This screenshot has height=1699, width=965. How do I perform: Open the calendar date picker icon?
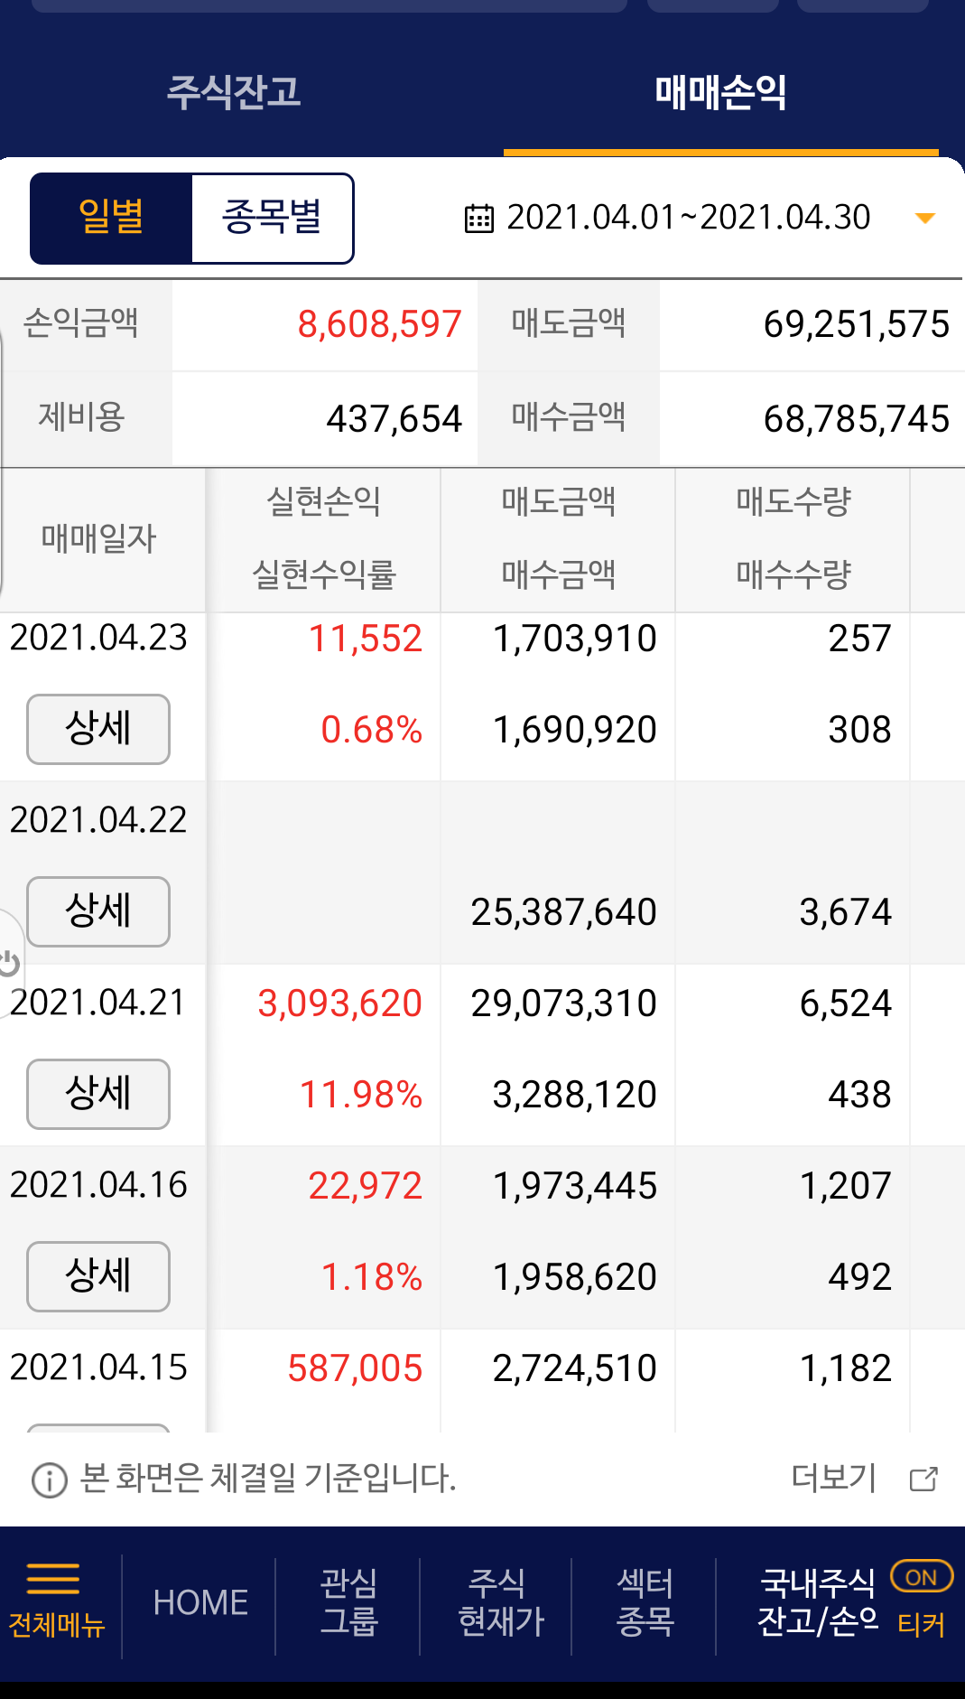[478, 219]
